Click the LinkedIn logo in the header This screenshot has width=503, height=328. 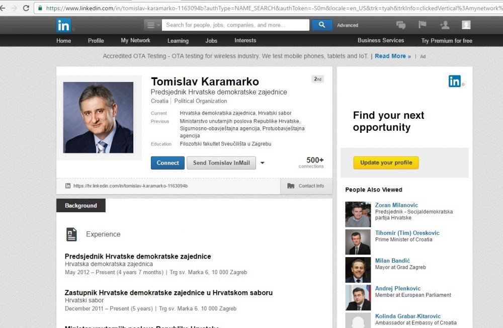click(x=63, y=25)
